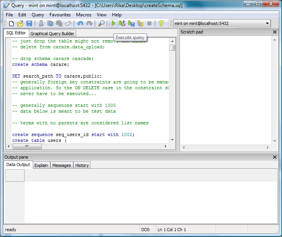Open the Favourites menu
Viewport: 282px width, 237px height.
pyautogui.click(x=60, y=15)
